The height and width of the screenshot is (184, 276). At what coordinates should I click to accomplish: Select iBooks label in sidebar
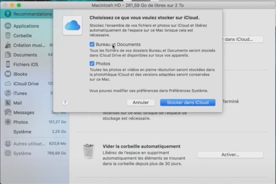click(x=20, y=74)
